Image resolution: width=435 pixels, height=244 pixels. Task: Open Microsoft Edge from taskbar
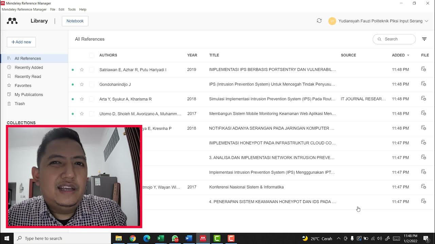coord(147,238)
